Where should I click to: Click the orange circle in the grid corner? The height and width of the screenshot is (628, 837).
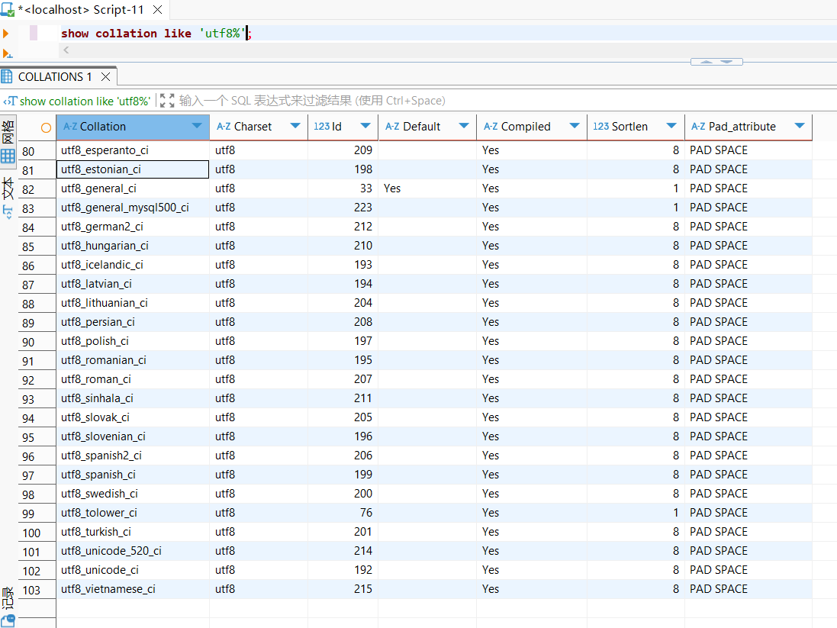pyautogui.click(x=46, y=127)
